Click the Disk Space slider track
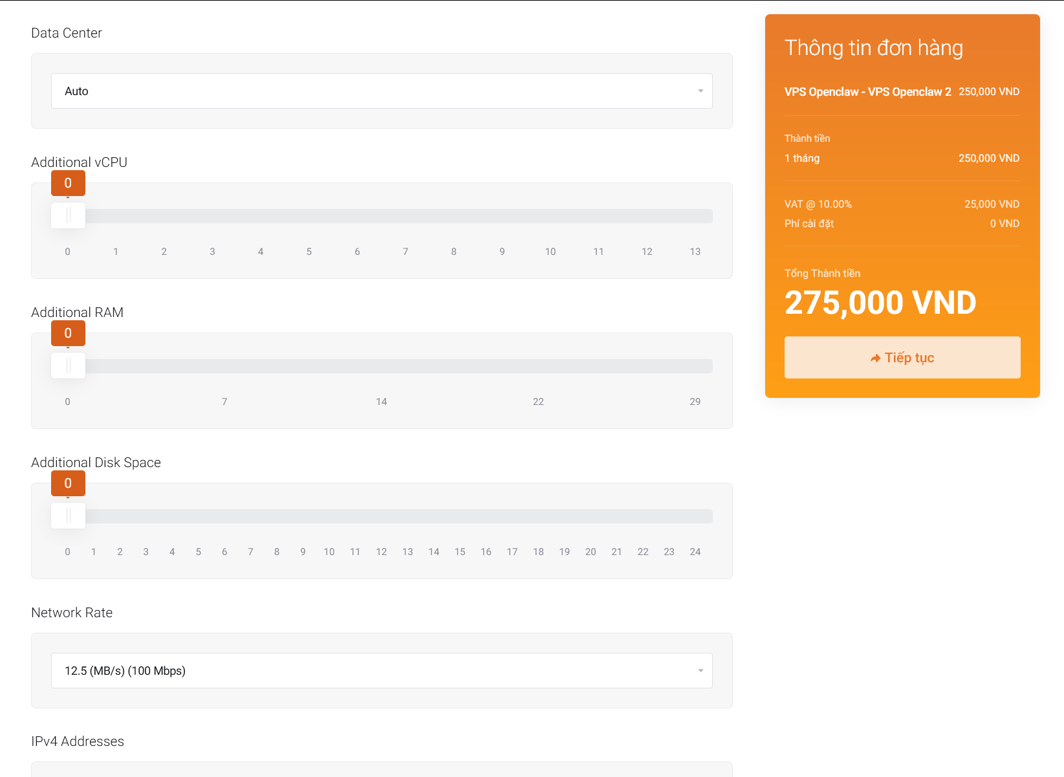The height and width of the screenshot is (777, 1064). 382,516
